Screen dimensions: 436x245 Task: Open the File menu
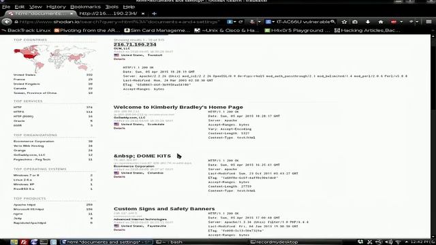click(x=6, y=7)
